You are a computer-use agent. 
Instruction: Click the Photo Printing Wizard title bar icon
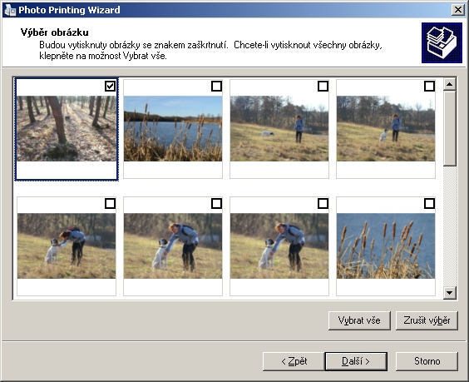click(10, 10)
